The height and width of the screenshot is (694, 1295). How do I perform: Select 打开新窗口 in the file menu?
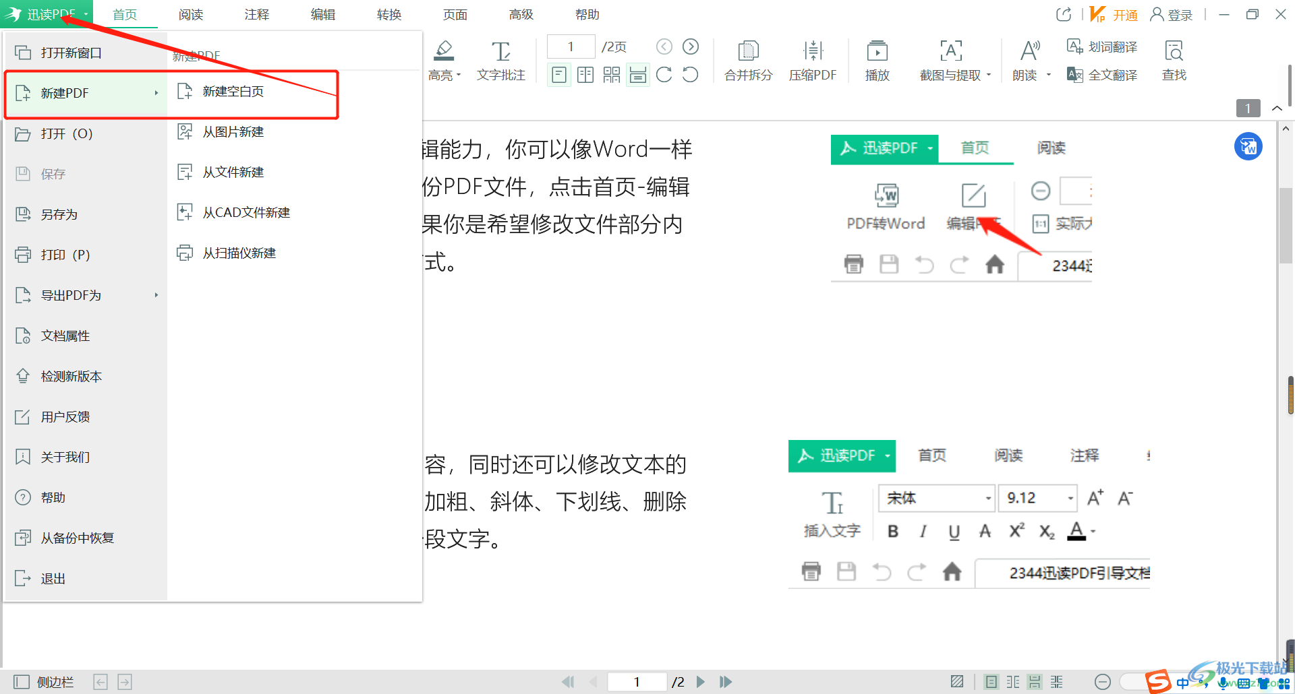pos(86,53)
